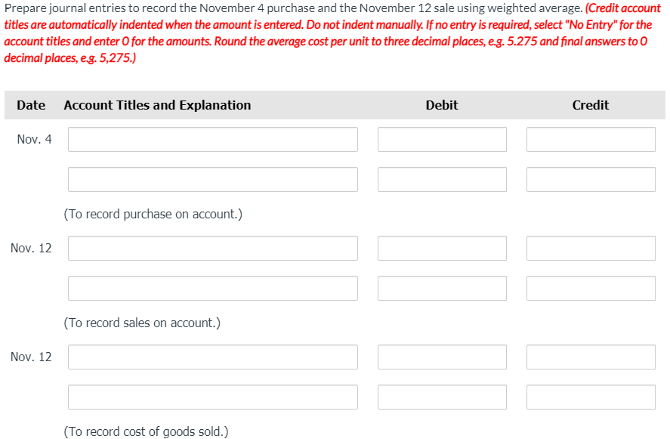Click the cost entry second row Debit field
Image resolution: width=670 pixels, height=439 pixels.
pos(442,397)
